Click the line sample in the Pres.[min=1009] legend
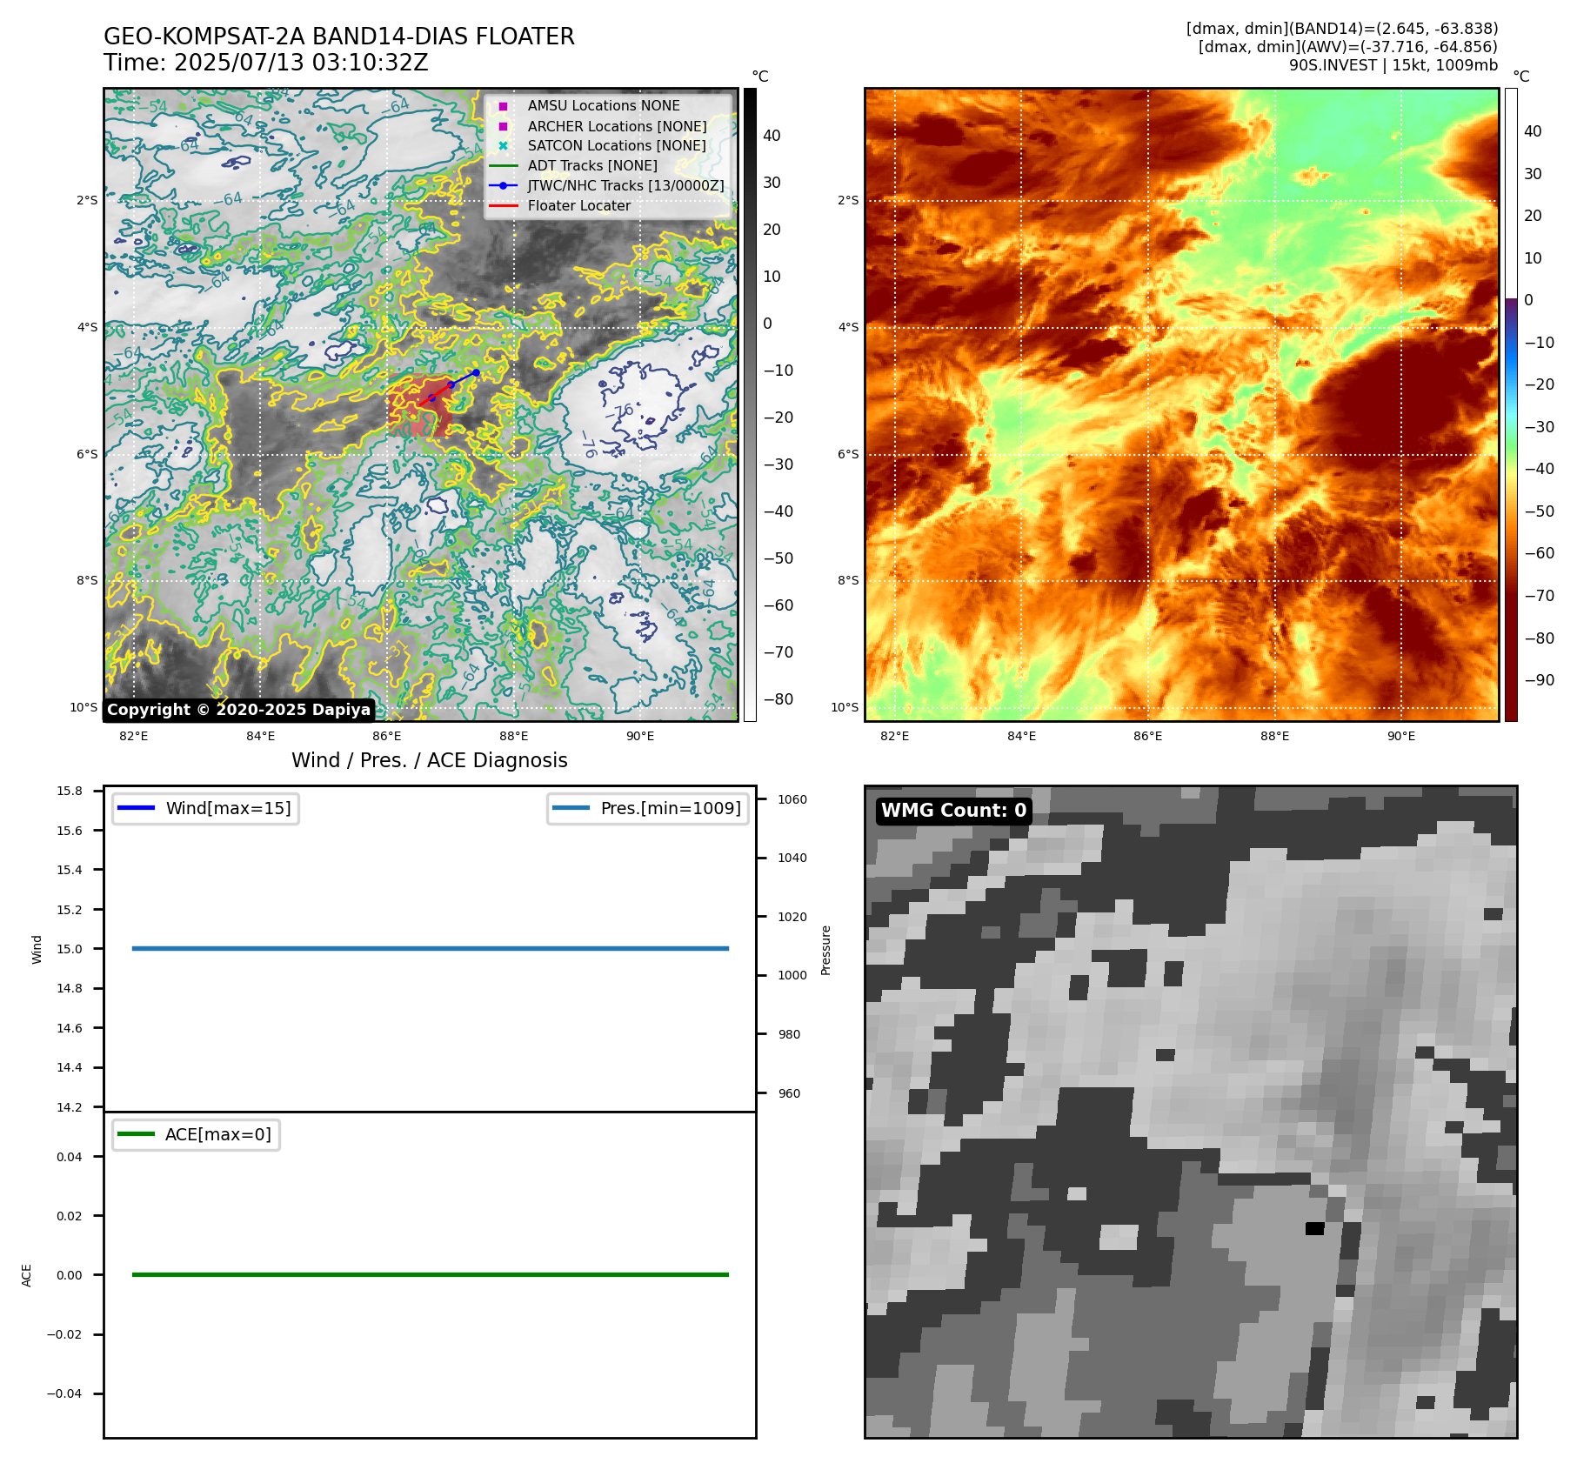 pyautogui.click(x=571, y=808)
